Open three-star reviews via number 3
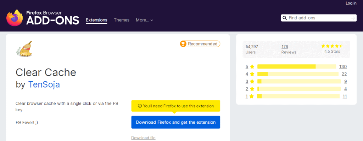363x141 pixels. [x=247, y=82]
